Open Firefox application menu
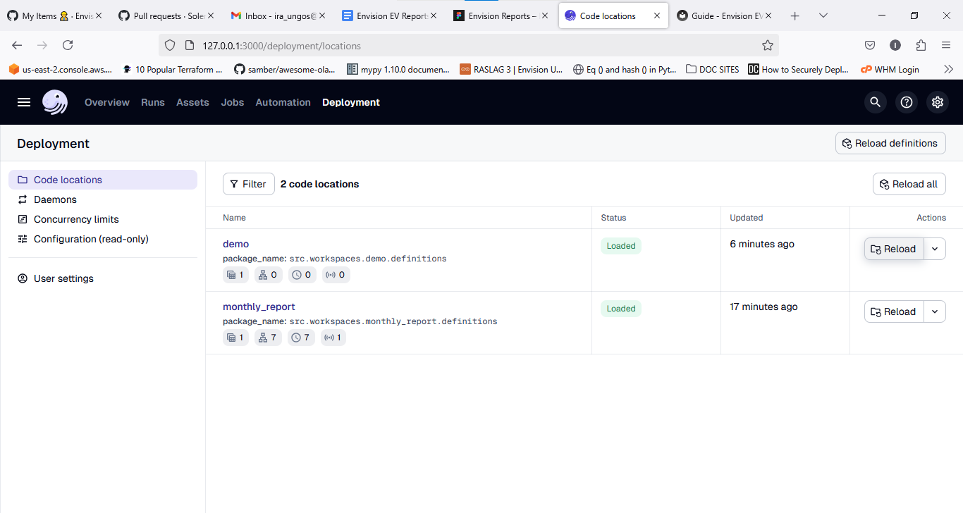This screenshot has width=963, height=513. tap(946, 45)
